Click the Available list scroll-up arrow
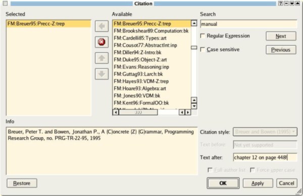 [194, 23]
